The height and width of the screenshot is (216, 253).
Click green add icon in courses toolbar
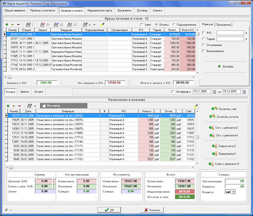(7, 25)
